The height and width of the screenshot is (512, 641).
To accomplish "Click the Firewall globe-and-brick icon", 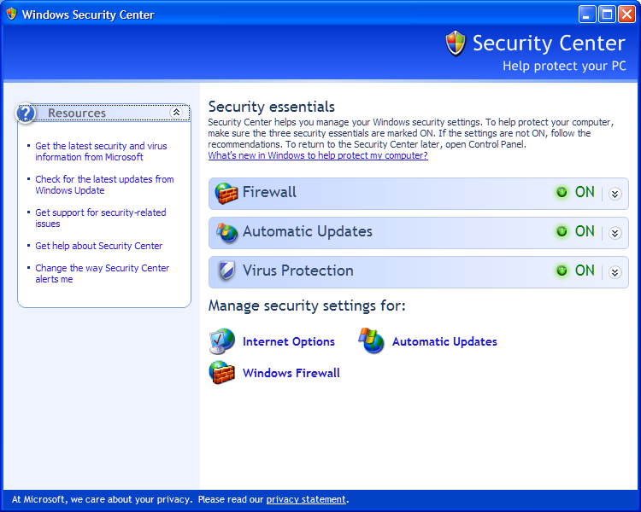I will [226, 193].
